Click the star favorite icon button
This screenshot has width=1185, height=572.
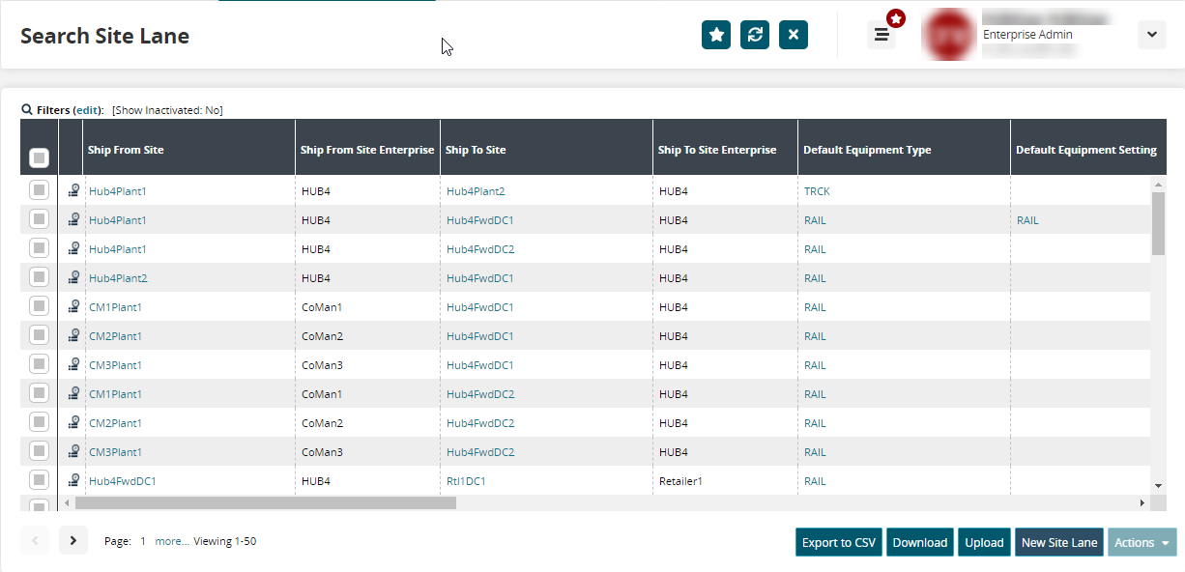tap(716, 35)
